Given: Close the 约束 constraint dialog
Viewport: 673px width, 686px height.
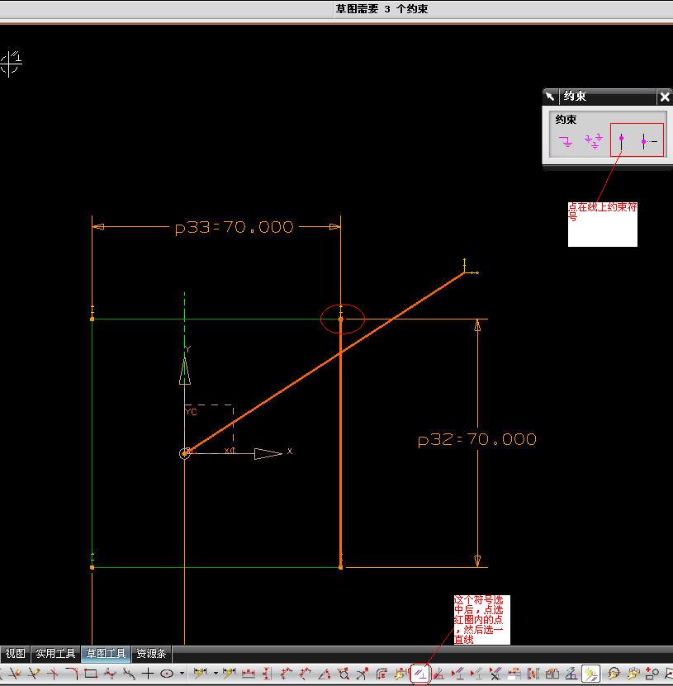Looking at the screenshot, I should (665, 97).
